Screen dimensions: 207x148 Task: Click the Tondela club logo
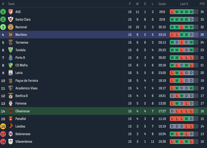pyautogui.click(x=11, y=50)
